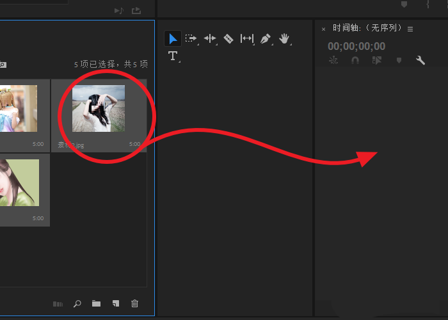Click the New Item icon
This screenshot has height=320, width=448.
point(115,303)
